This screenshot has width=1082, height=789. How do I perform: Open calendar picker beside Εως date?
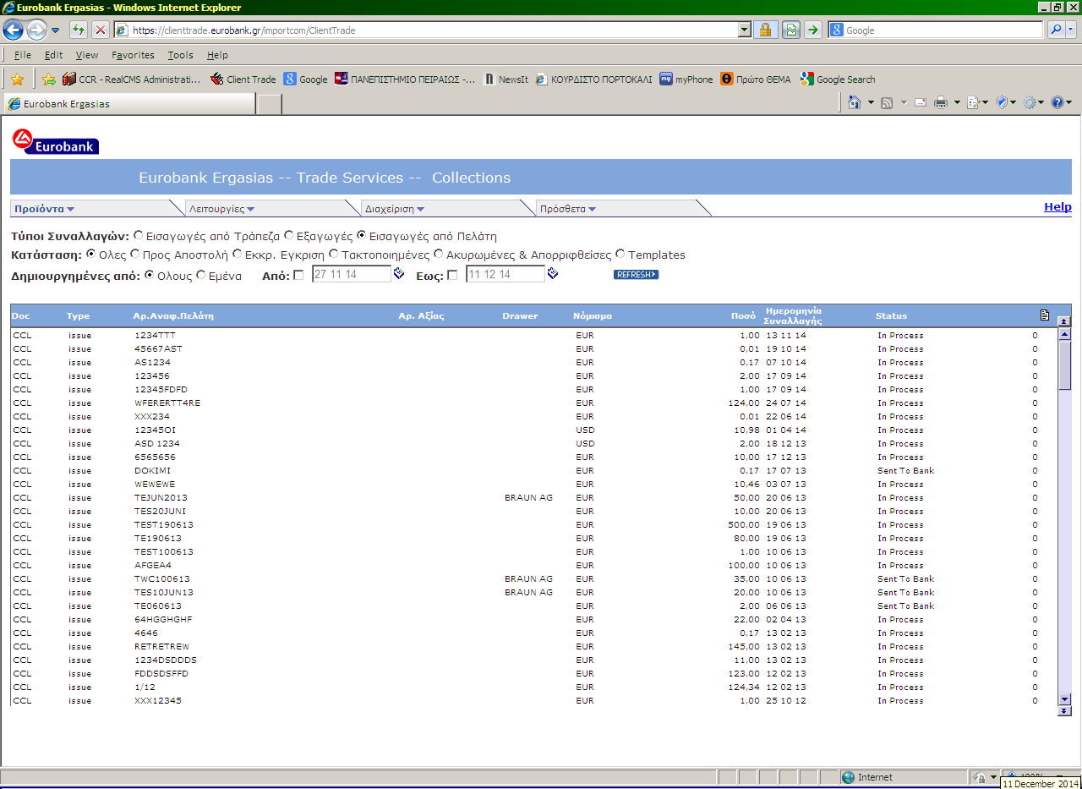click(553, 273)
